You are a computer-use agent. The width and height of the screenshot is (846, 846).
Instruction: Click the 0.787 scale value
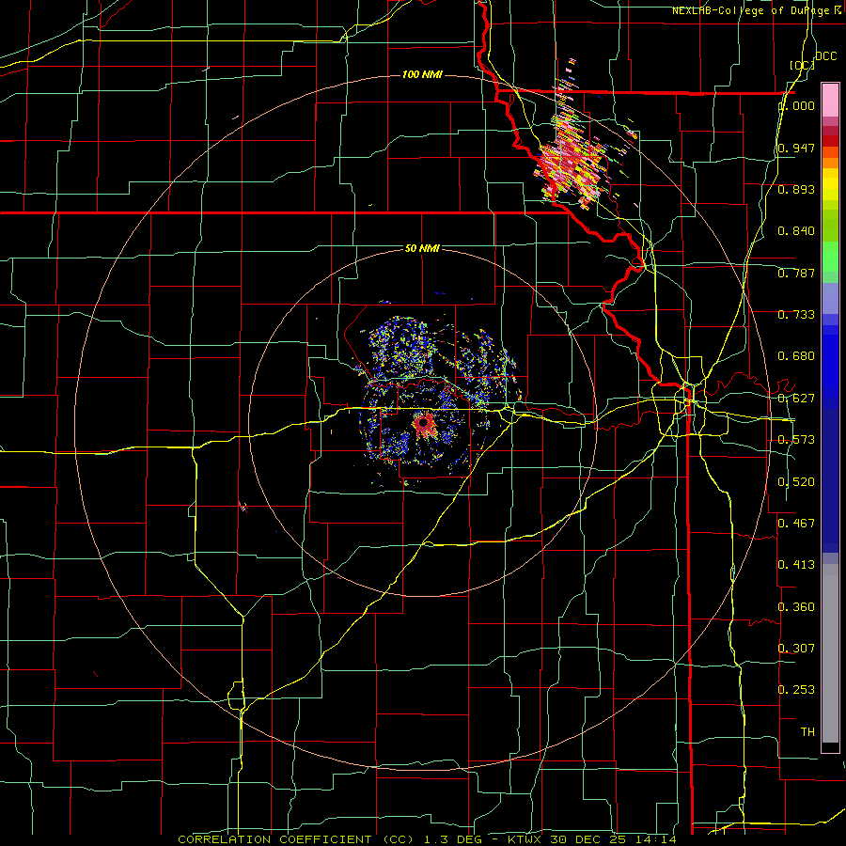796,273
